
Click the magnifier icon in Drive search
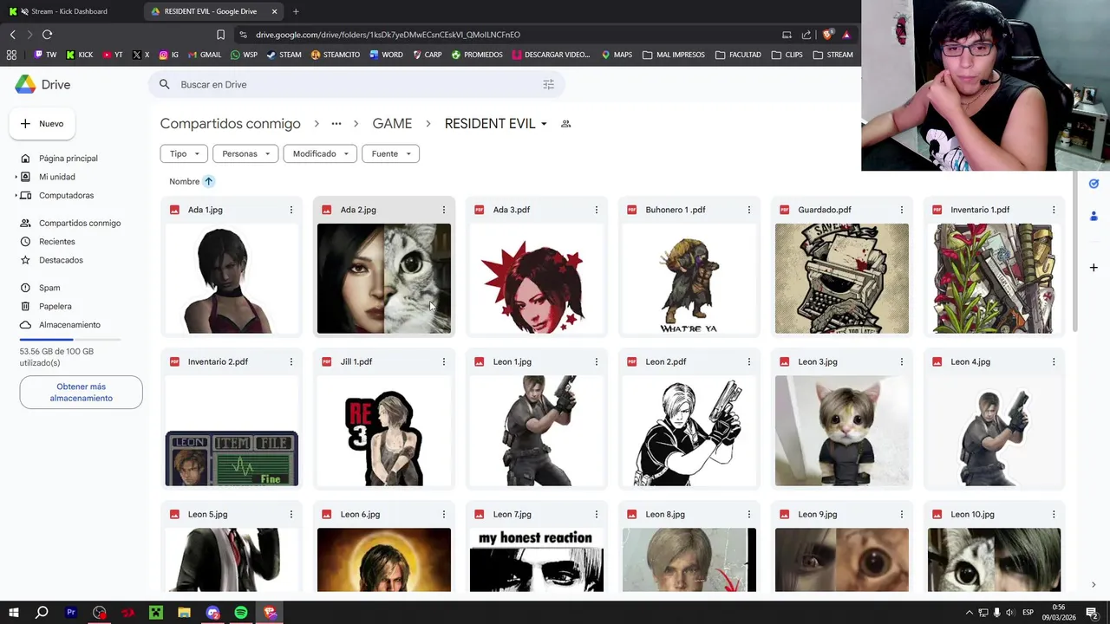(x=165, y=85)
